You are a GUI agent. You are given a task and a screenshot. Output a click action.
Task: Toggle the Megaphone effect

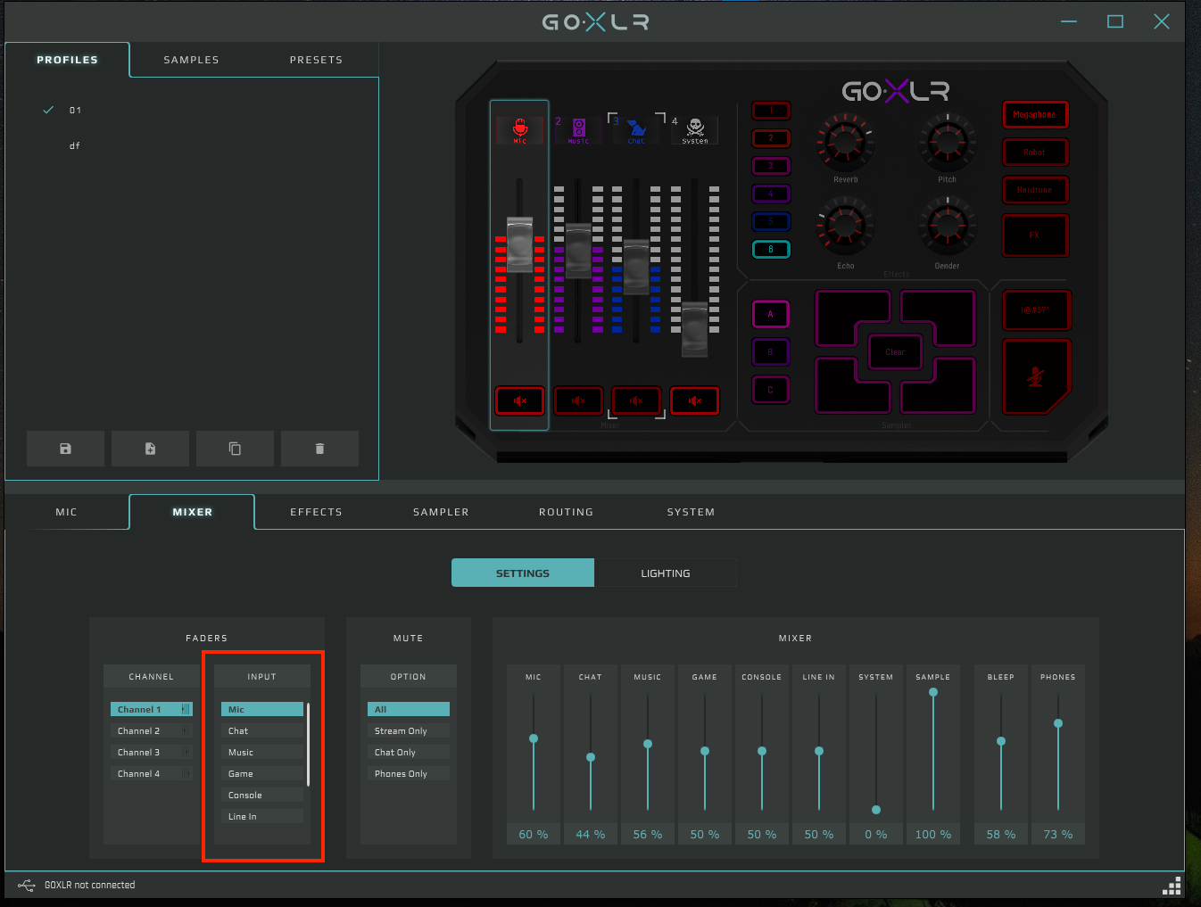click(1035, 114)
